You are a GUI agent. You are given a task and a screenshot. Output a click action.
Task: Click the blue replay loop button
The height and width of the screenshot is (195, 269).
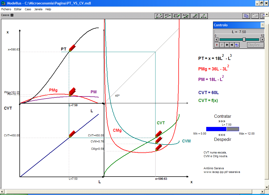[x=237, y=45]
